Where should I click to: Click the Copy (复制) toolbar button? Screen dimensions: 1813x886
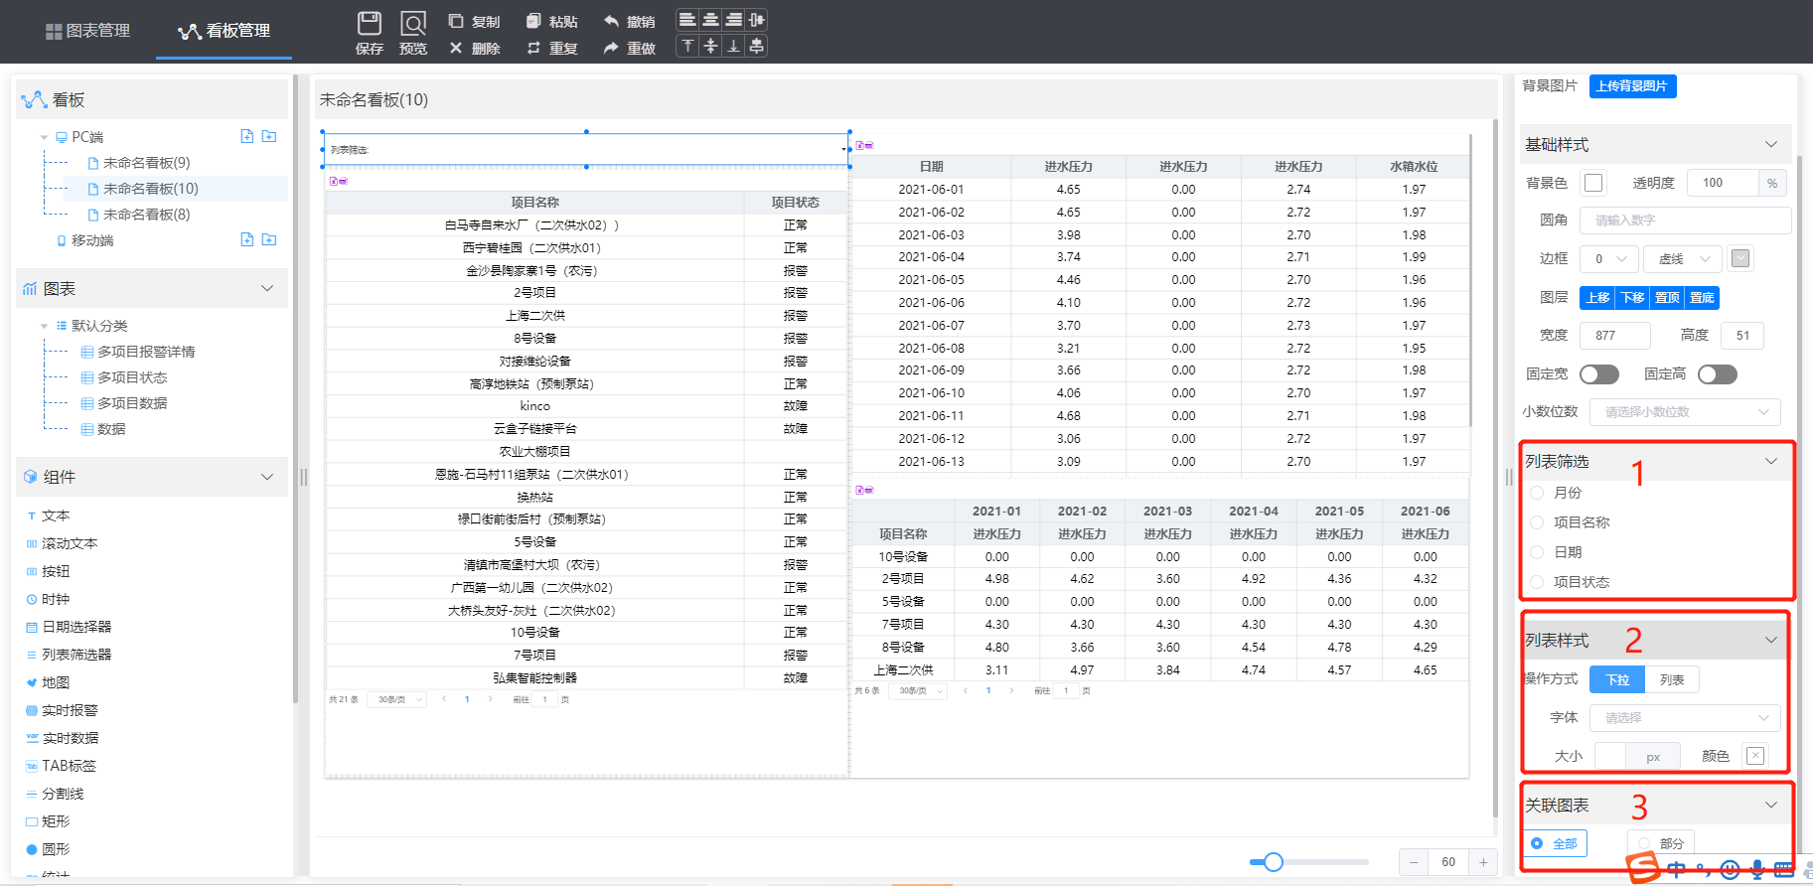(474, 21)
